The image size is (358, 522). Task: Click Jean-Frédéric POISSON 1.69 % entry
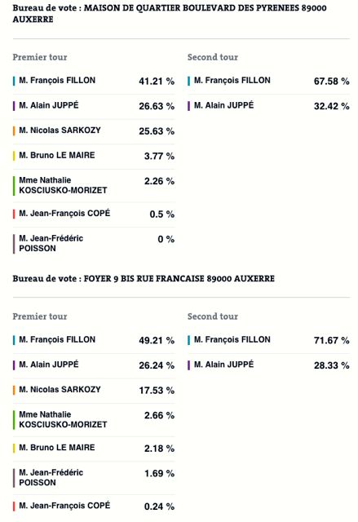click(x=94, y=478)
